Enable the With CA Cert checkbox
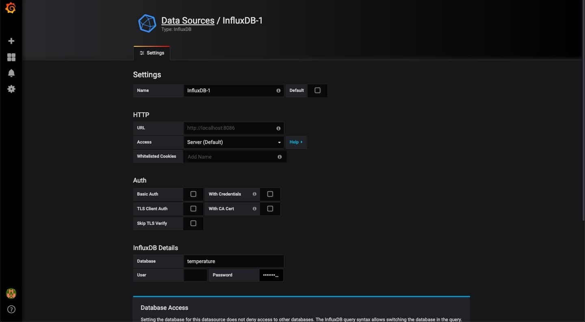Screen dimensions: 585x322 tap(270, 209)
